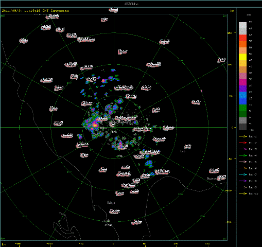Pick the red 62 dBZ legend swatch
The image size is (262, 247).
[242, 38]
